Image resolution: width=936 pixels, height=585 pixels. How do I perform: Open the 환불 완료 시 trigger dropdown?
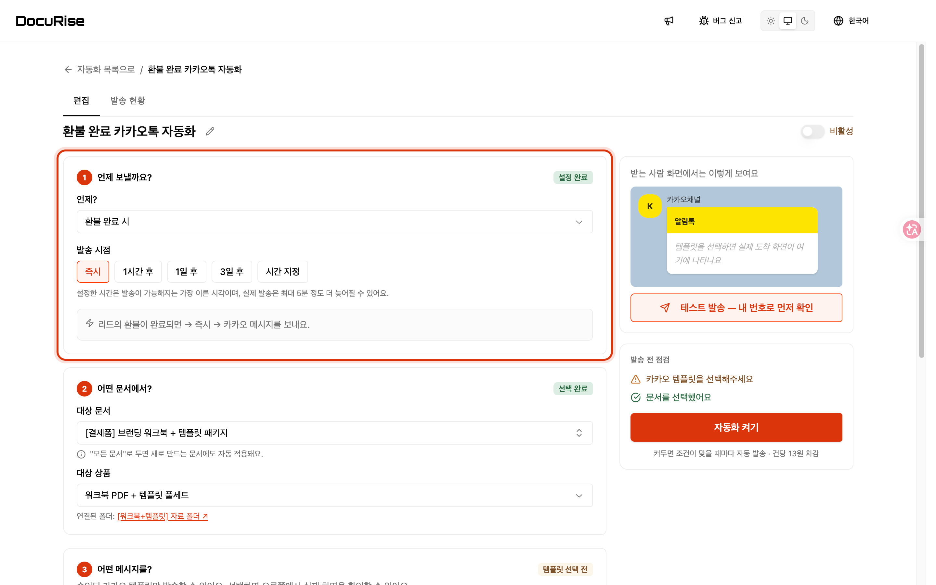pyautogui.click(x=334, y=222)
